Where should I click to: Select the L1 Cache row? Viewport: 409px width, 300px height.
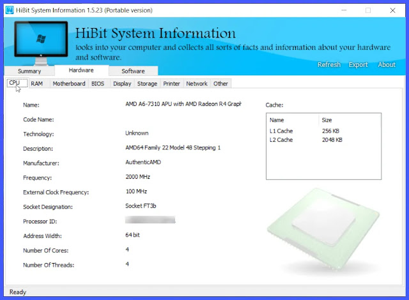(323, 131)
